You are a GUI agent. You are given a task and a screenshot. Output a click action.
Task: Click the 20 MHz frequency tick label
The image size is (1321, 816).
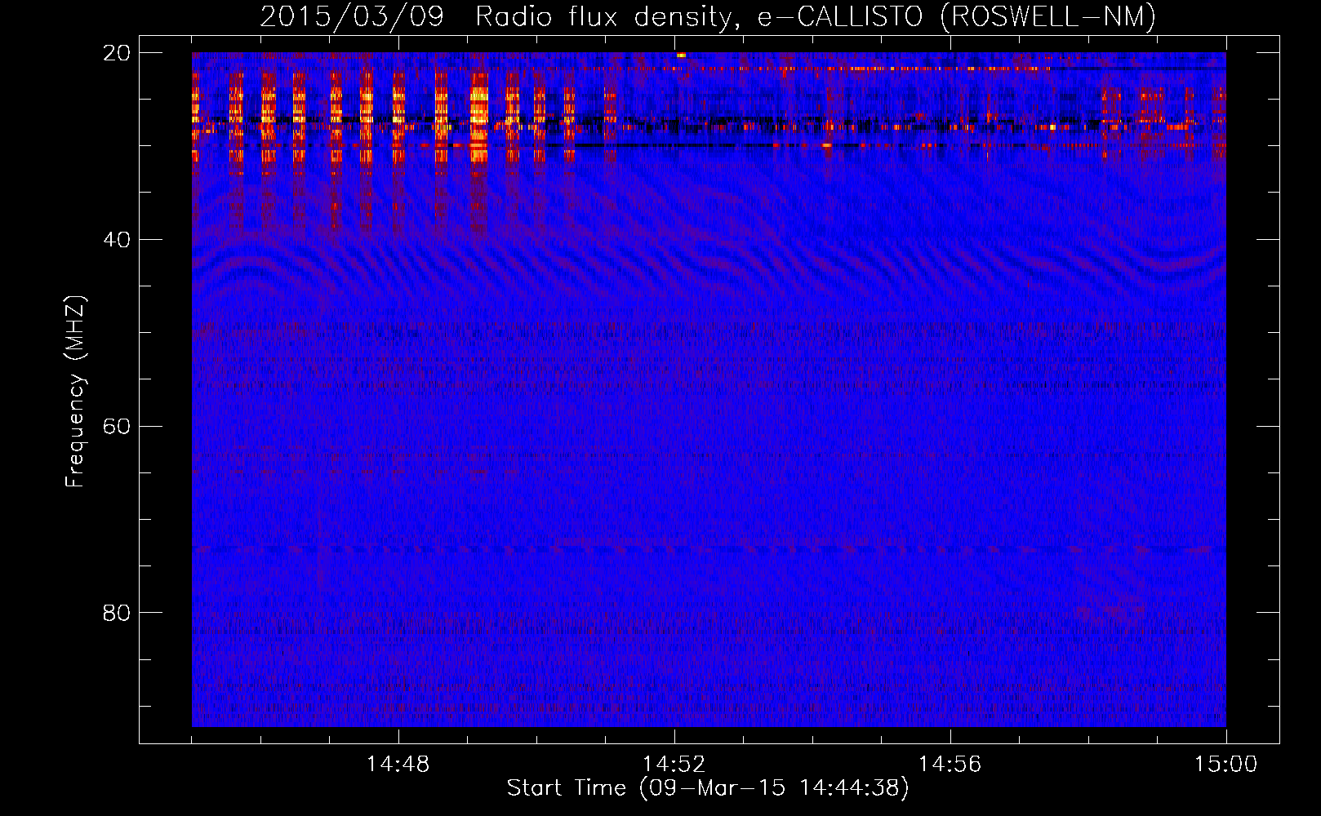(117, 53)
